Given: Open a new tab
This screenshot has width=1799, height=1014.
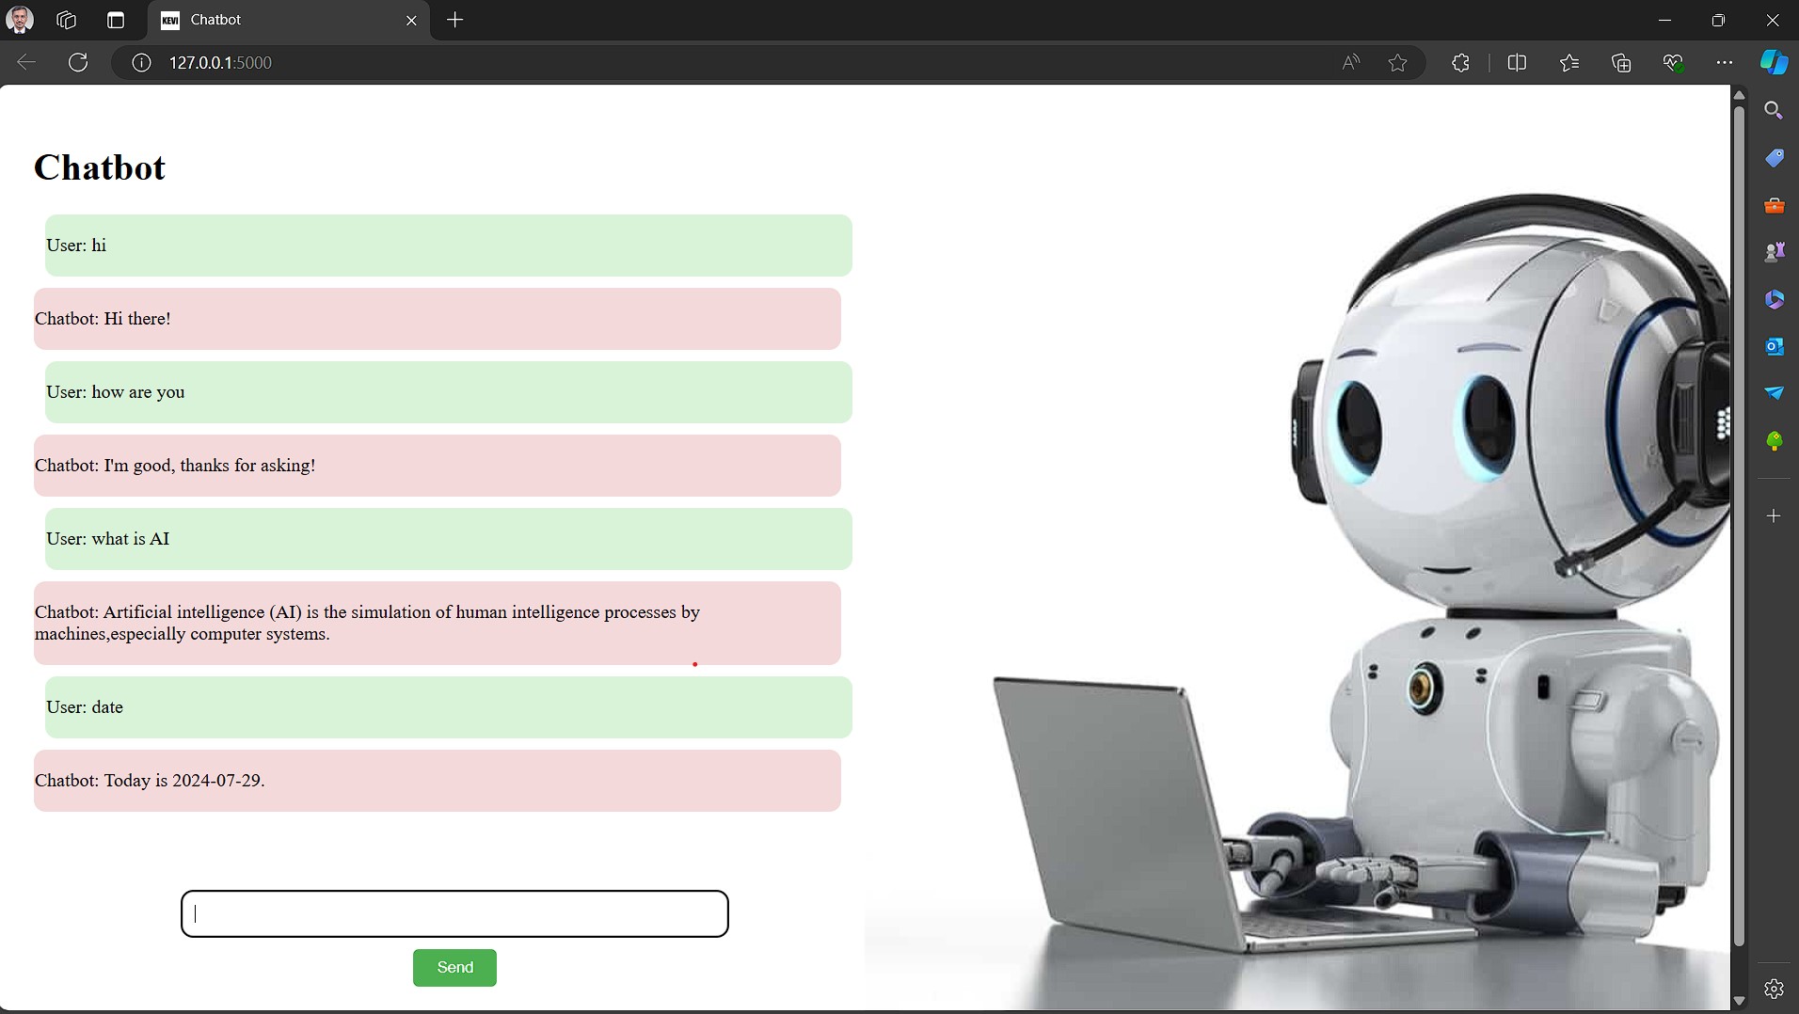Looking at the screenshot, I should (x=455, y=20).
